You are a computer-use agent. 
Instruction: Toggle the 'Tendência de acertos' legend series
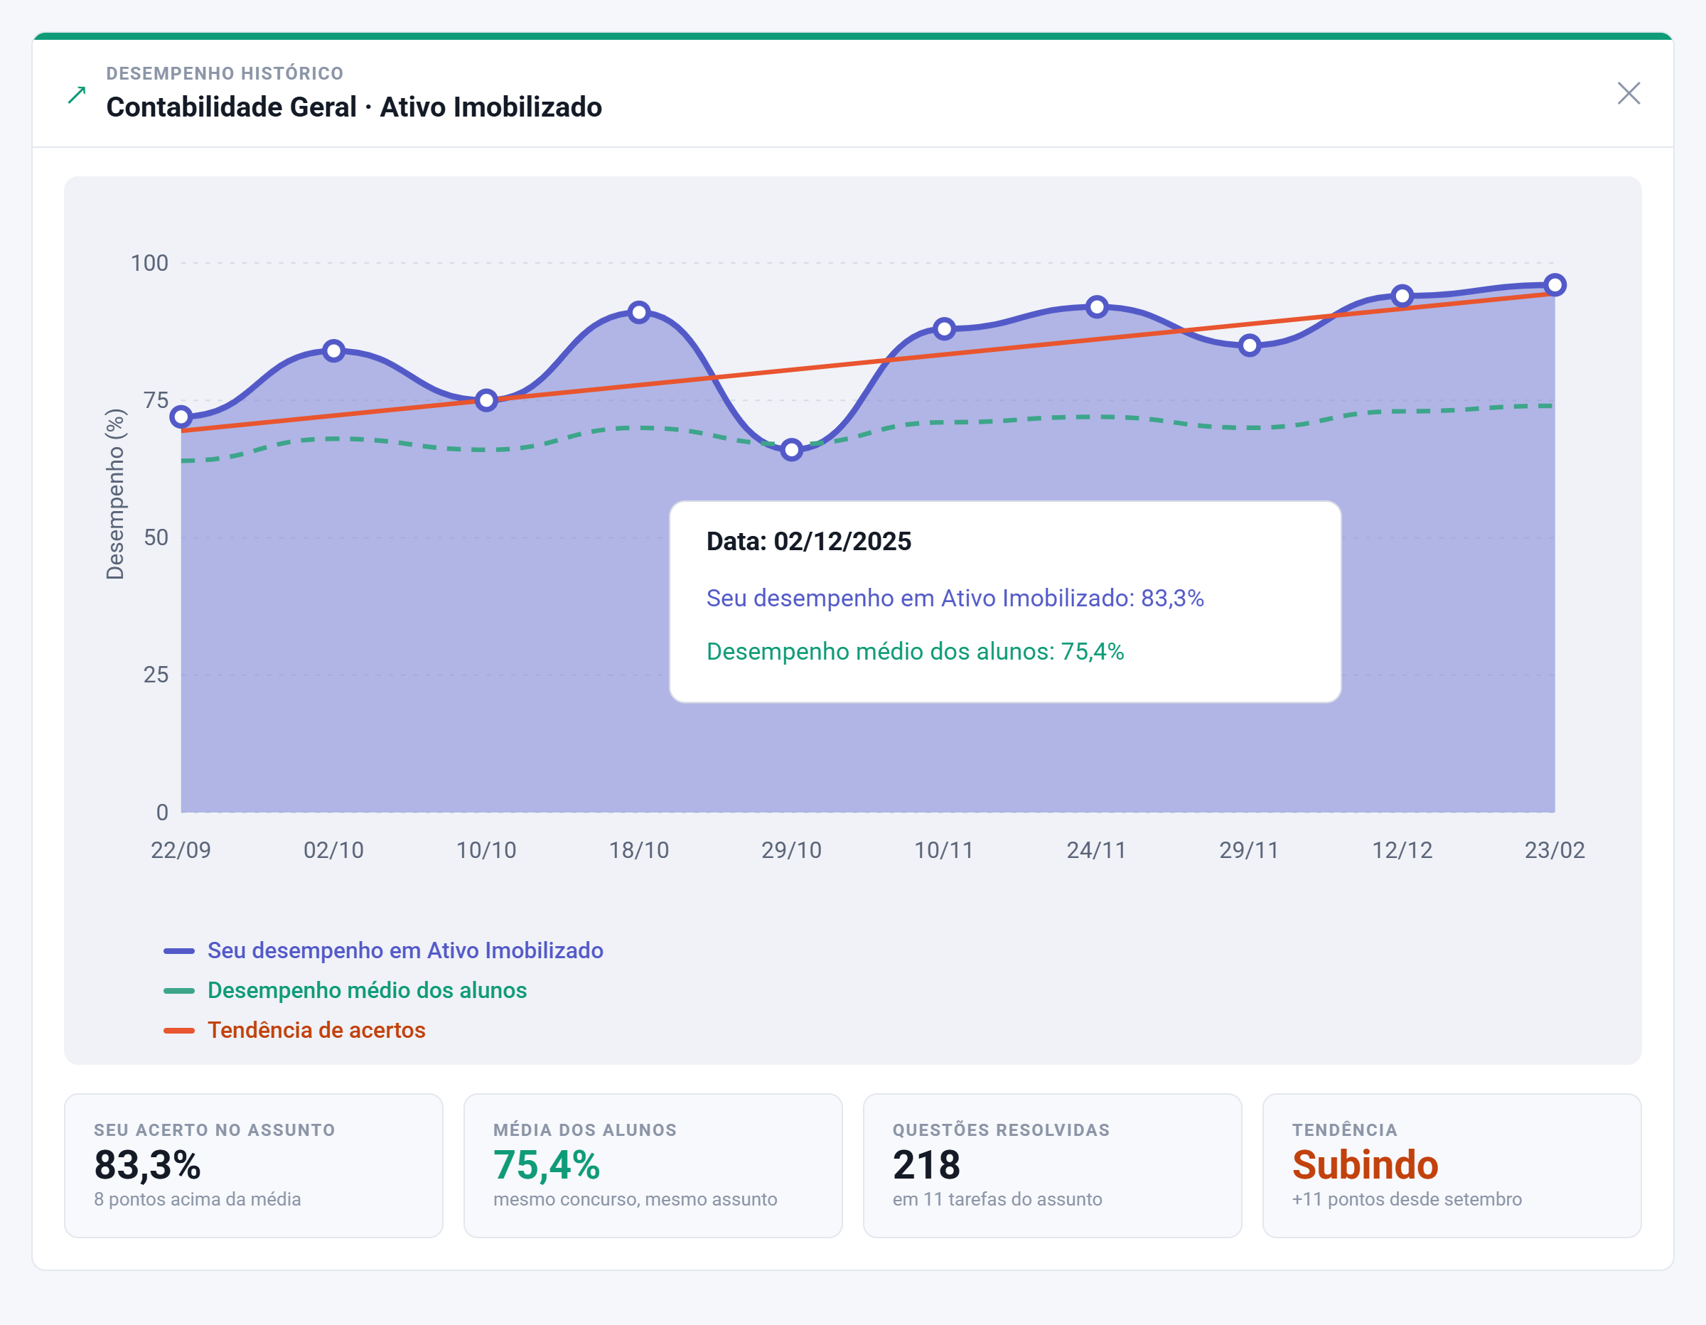click(294, 1031)
